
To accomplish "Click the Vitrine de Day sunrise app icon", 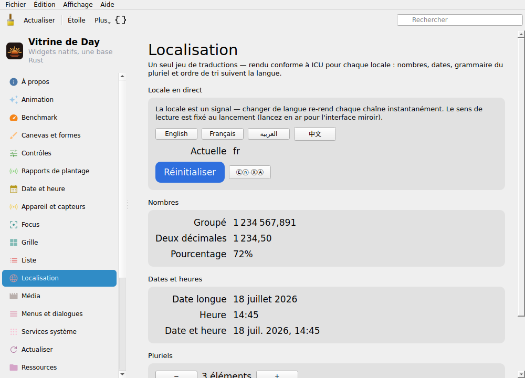I will (x=15, y=51).
